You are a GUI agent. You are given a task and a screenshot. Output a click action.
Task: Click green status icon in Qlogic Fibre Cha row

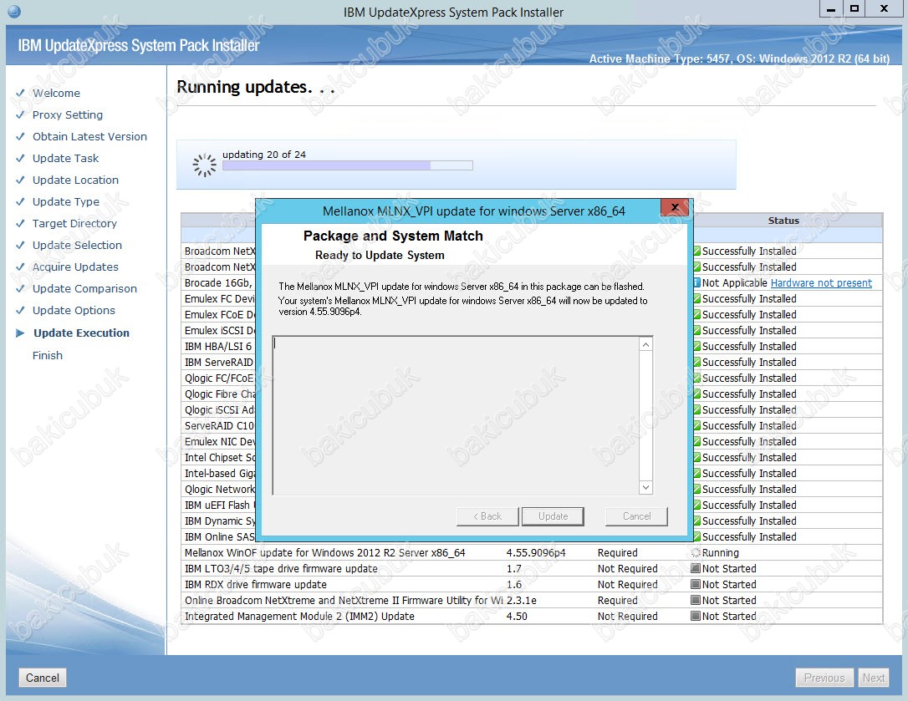tap(696, 394)
